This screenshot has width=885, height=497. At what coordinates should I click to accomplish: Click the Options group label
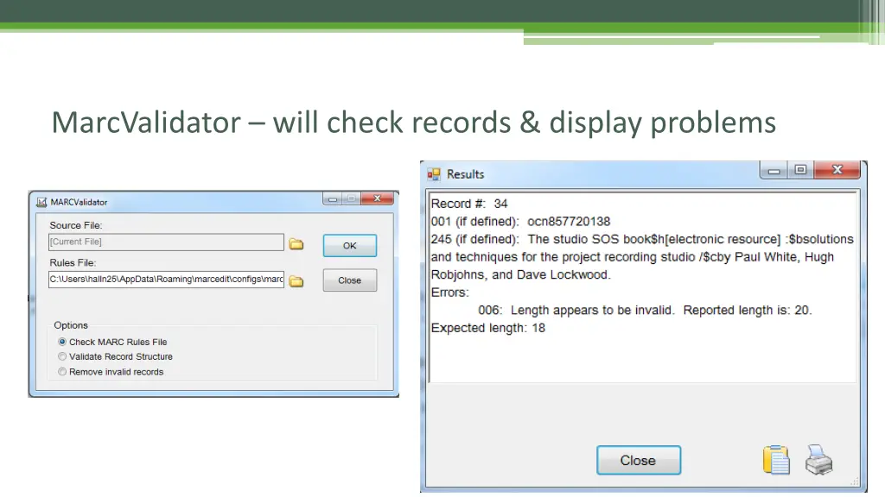pos(71,325)
